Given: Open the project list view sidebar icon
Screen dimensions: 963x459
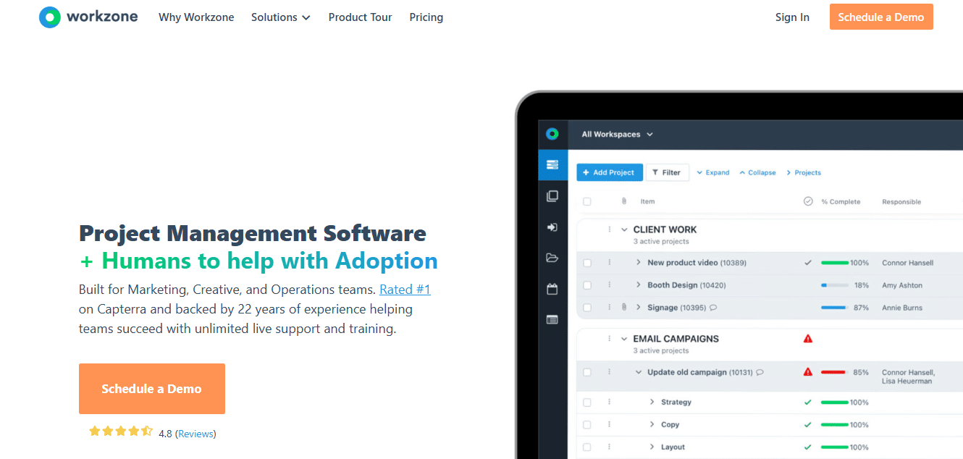Looking at the screenshot, I should click(x=552, y=165).
